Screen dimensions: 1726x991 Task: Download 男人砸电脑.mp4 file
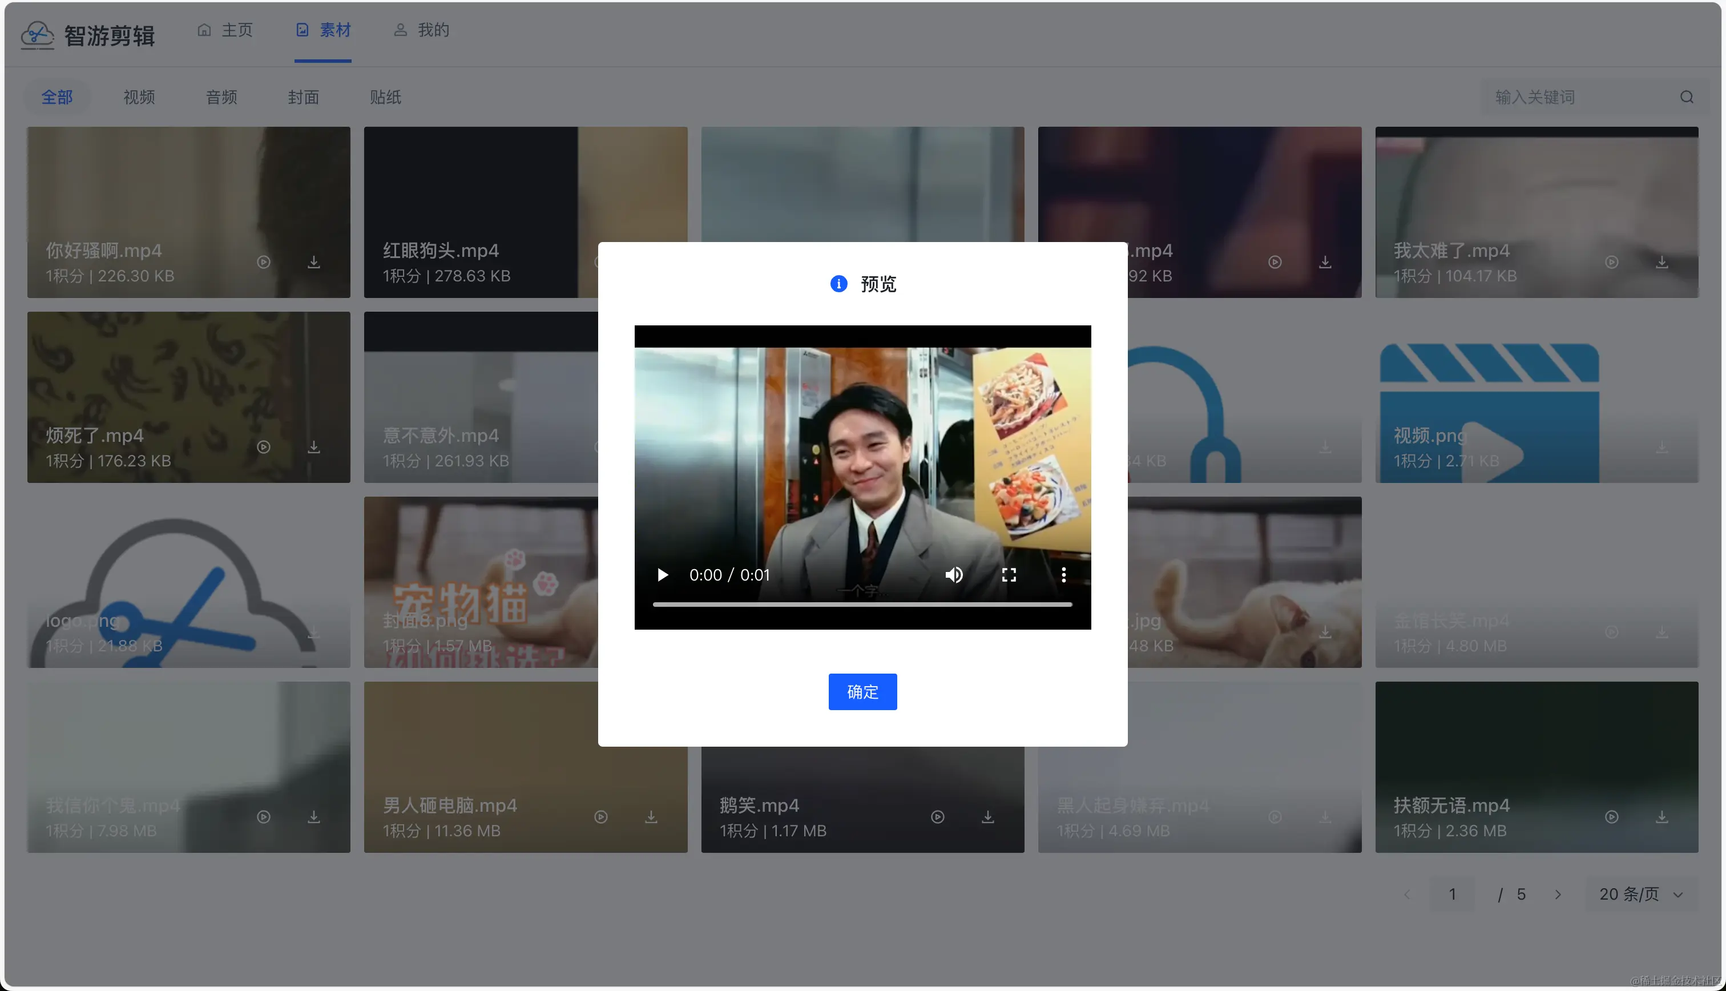[x=651, y=817]
